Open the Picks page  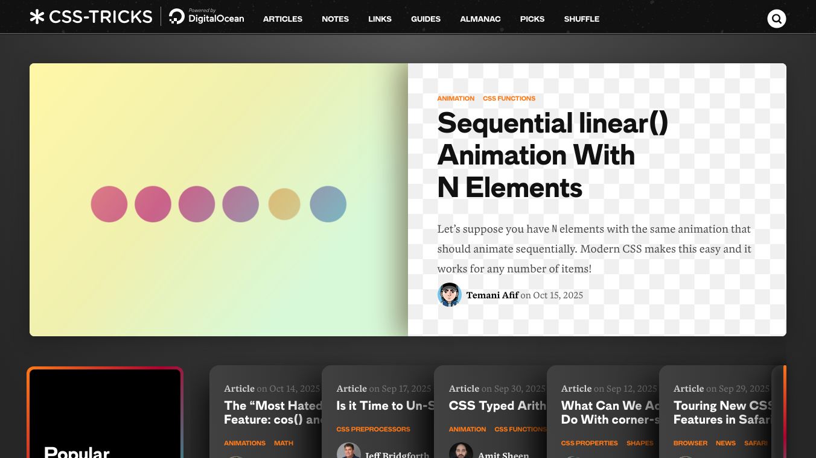click(532, 19)
